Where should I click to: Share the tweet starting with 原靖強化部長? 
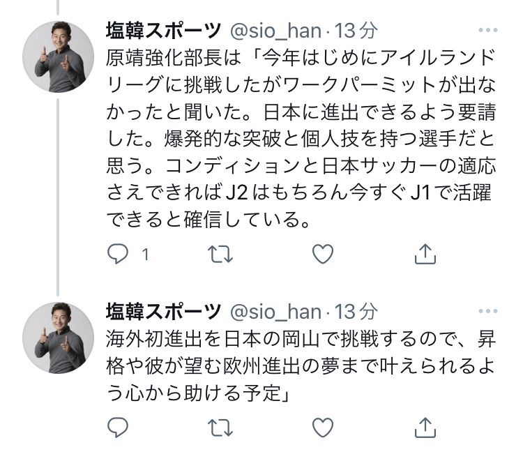point(425,255)
